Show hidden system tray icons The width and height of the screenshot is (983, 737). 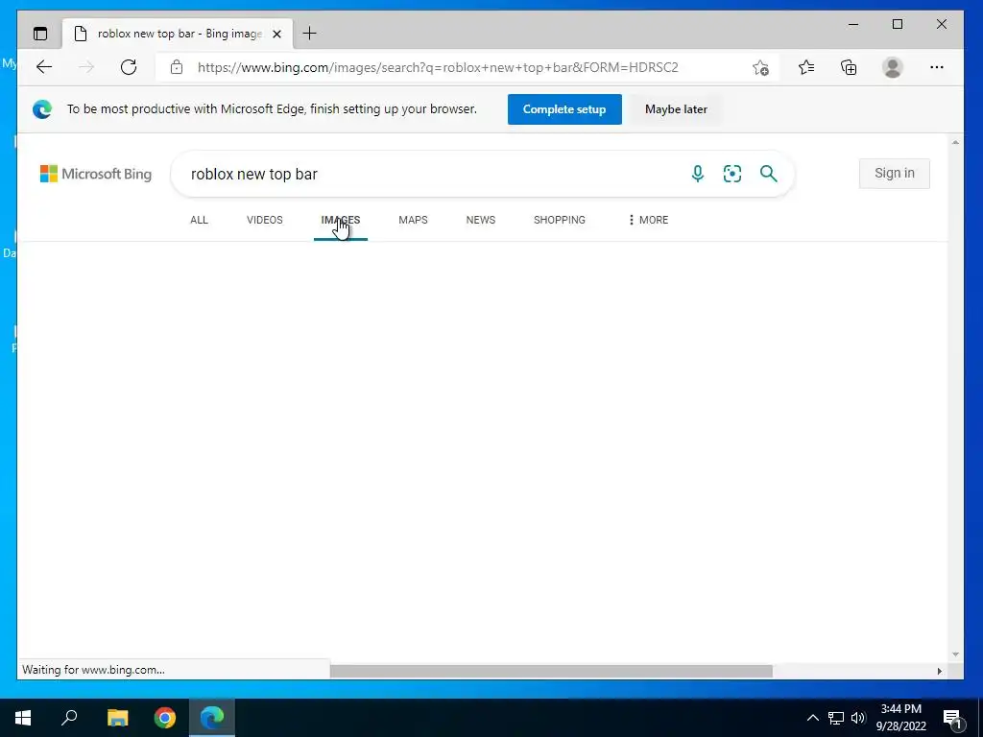point(812,718)
